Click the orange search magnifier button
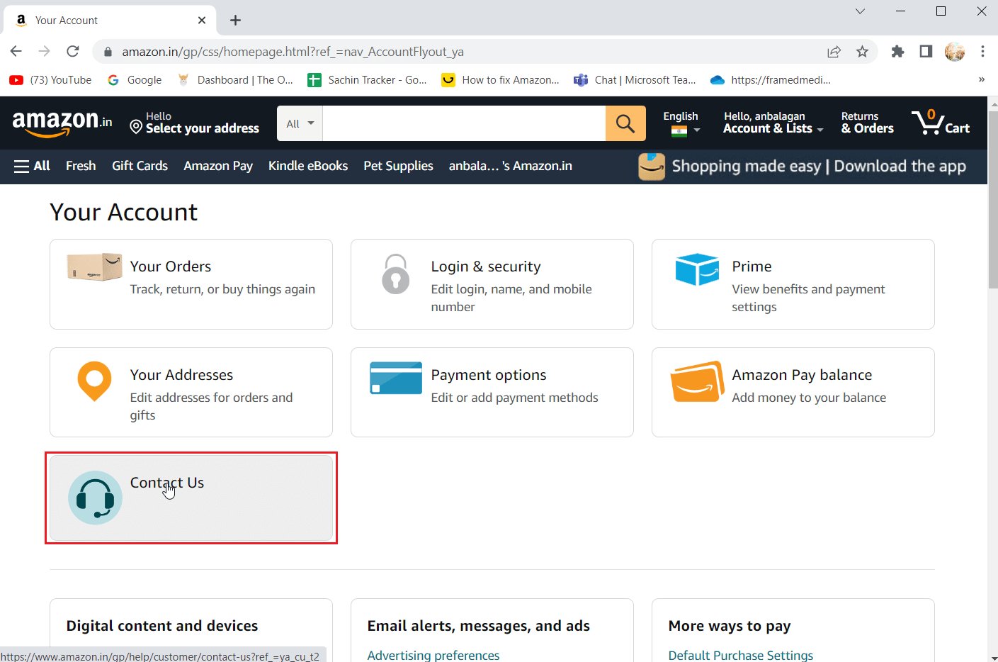 [625, 123]
